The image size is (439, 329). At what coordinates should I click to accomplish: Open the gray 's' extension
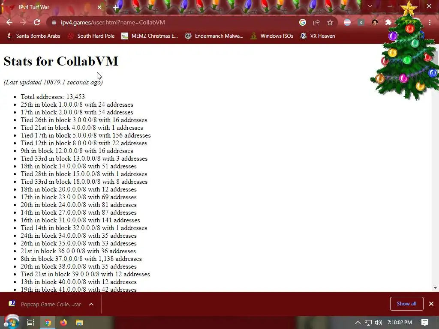click(361, 22)
